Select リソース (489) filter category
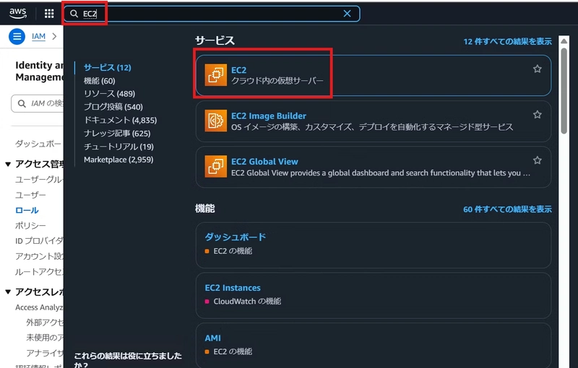 110,94
